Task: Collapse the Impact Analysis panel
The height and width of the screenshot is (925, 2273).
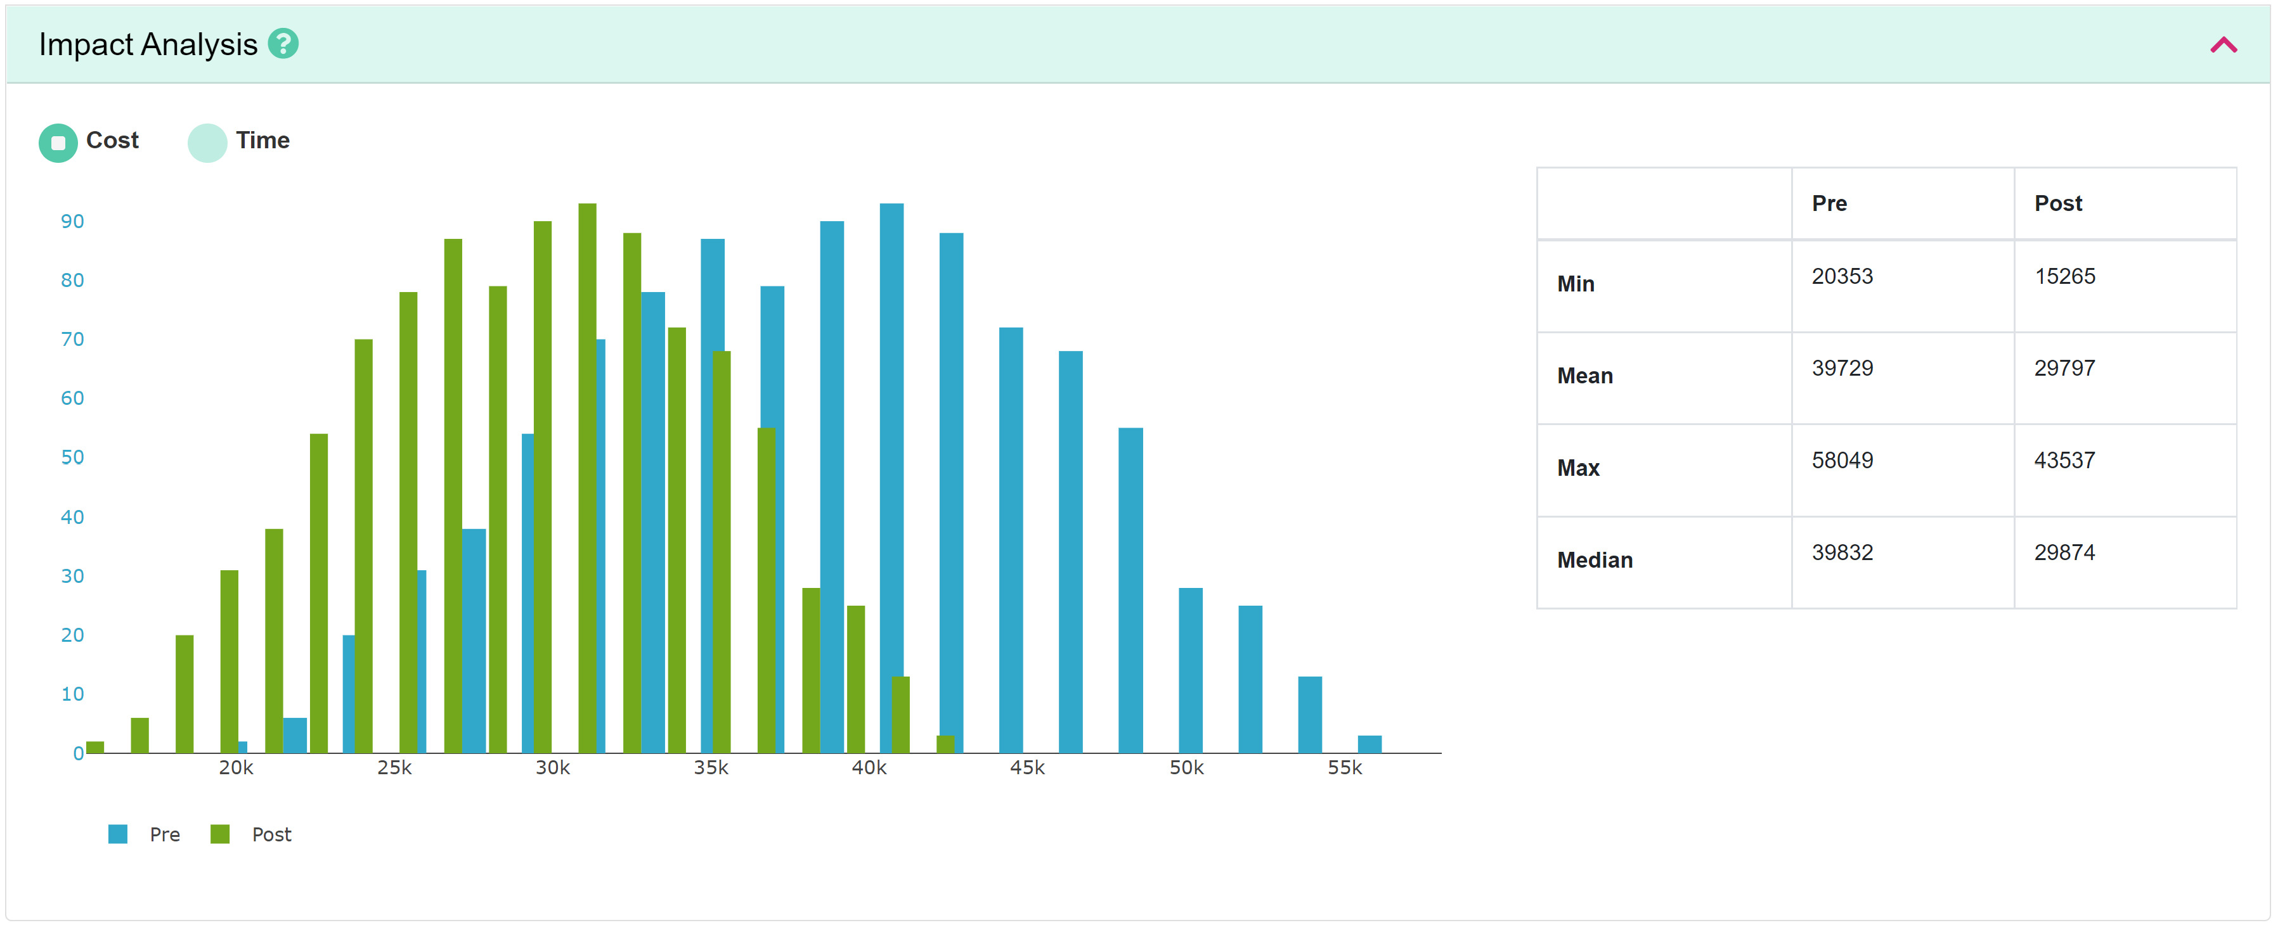Action: click(x=2224, y=45)
